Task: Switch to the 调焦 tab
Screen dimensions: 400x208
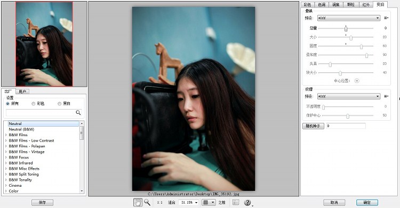Action: [336, 5]
